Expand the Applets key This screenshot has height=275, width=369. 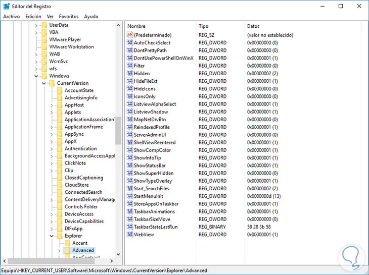(52, 113)
